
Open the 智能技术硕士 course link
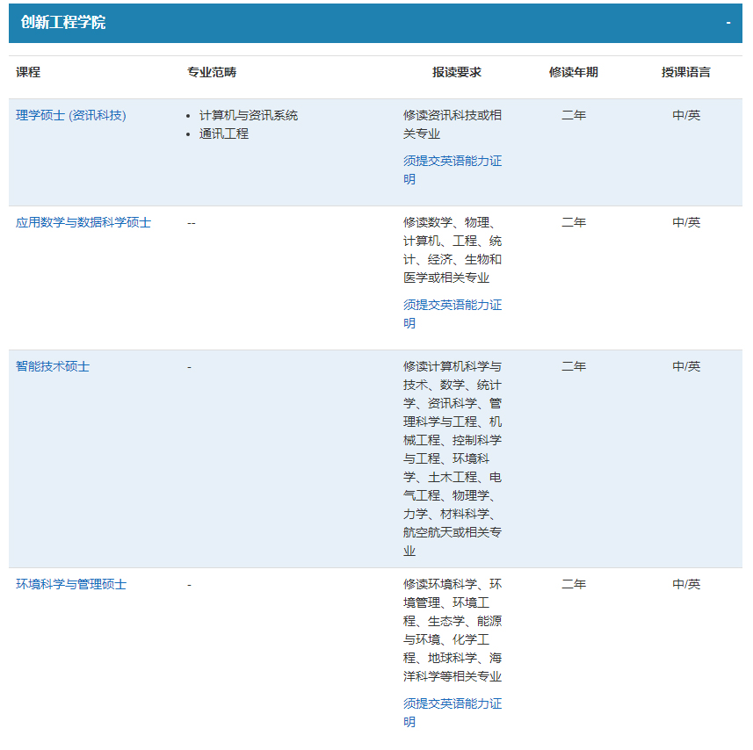53,366
